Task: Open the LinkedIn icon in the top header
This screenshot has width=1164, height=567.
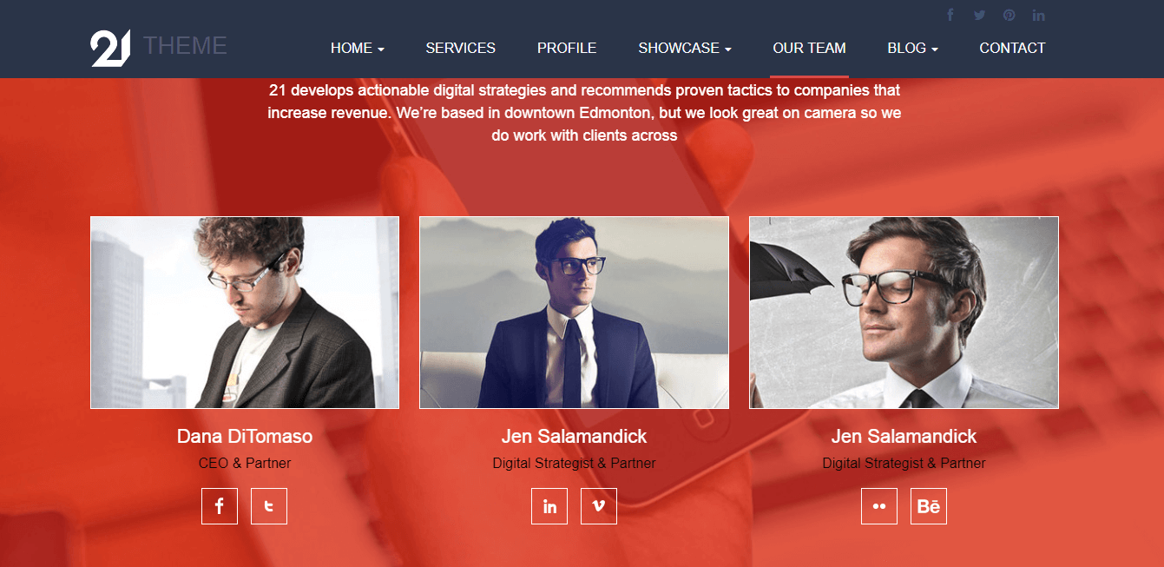Action: (1039, 15)
